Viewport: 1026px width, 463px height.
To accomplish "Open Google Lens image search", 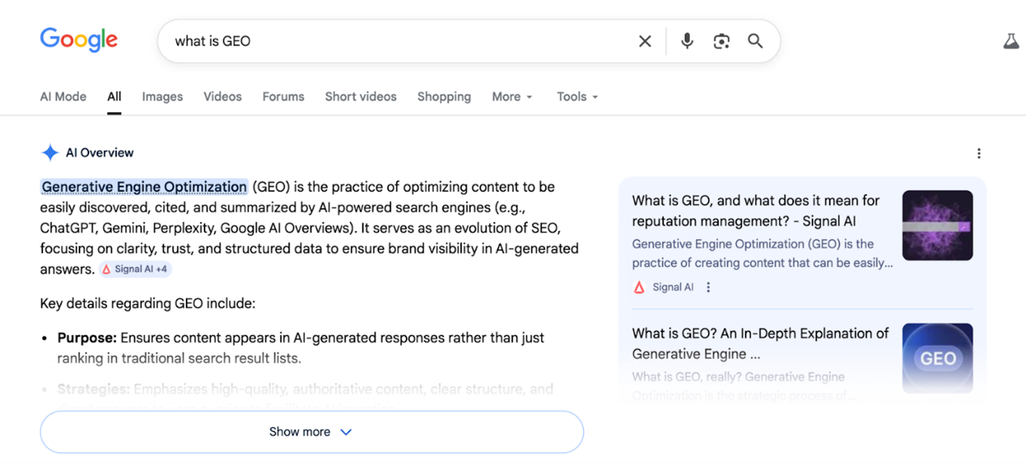I will 721,41.
